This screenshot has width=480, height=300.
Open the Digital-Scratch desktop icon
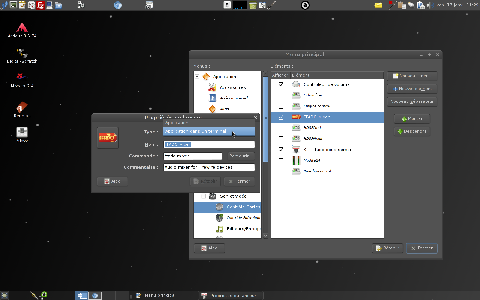22,53
